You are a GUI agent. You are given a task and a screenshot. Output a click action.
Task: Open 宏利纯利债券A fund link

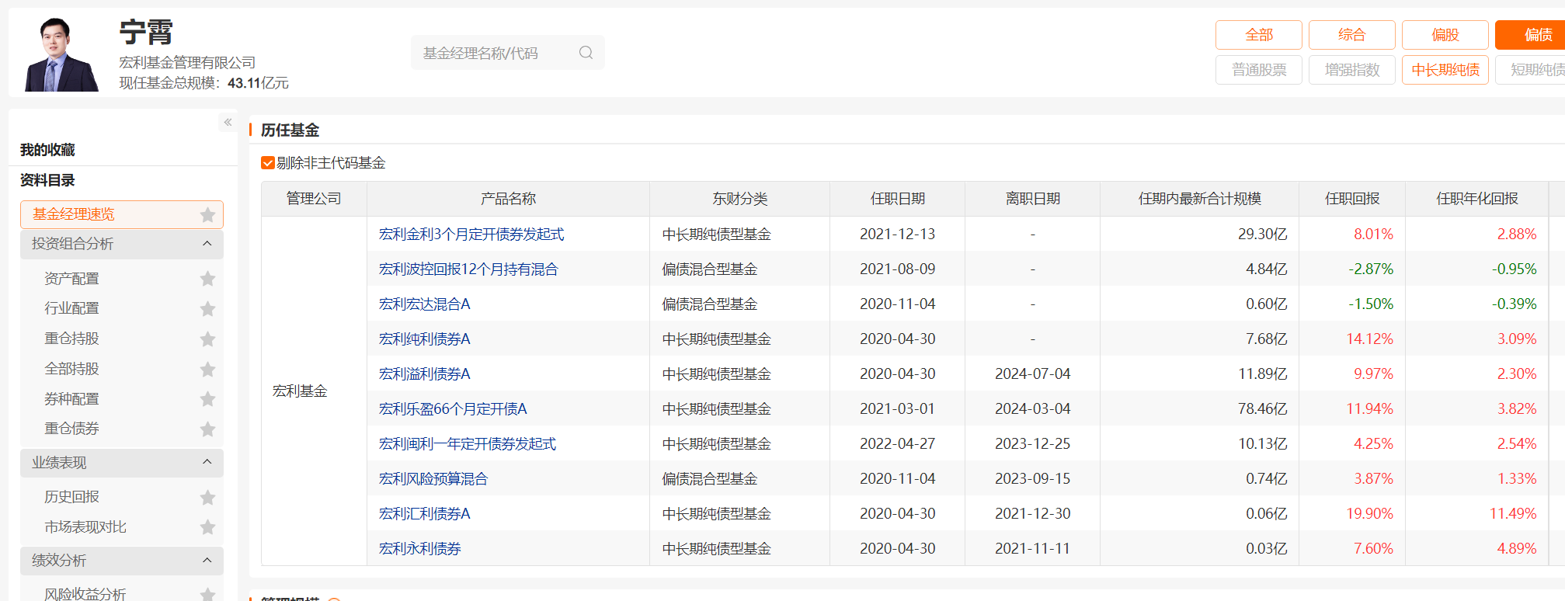click(x=424, y=339)
